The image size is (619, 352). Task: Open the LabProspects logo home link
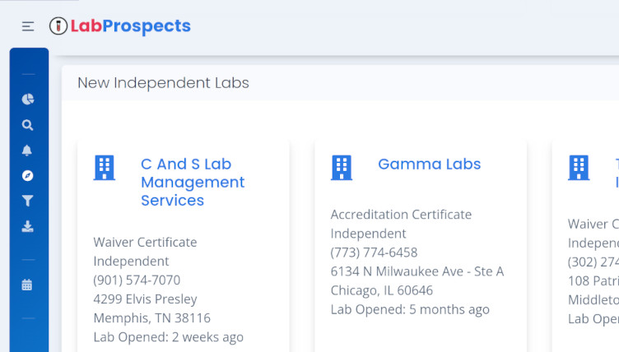click(x=120, y=26)
